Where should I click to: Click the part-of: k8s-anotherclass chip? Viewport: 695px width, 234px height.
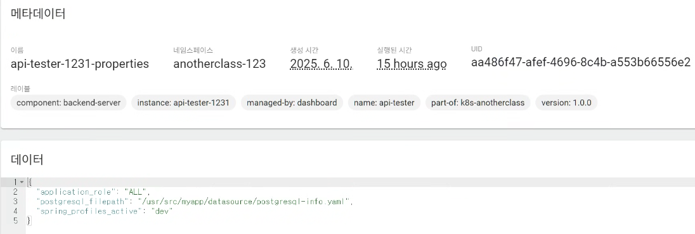478,103
